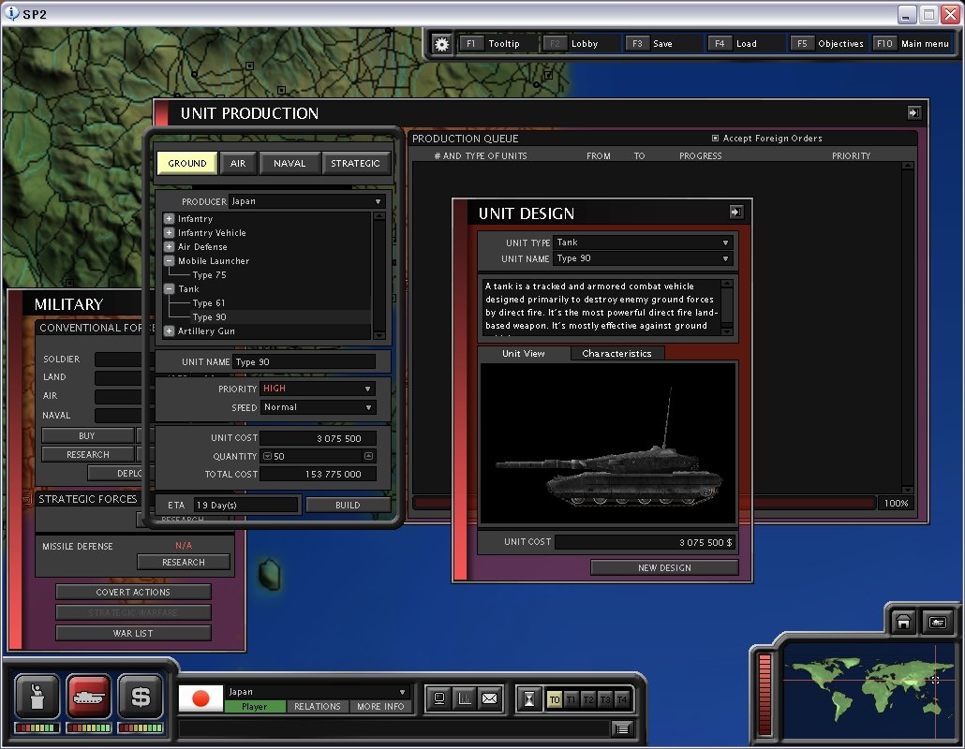
Task: Open the Military sphere tank icon
Action: pyautogui.click(x=89, y=697)
